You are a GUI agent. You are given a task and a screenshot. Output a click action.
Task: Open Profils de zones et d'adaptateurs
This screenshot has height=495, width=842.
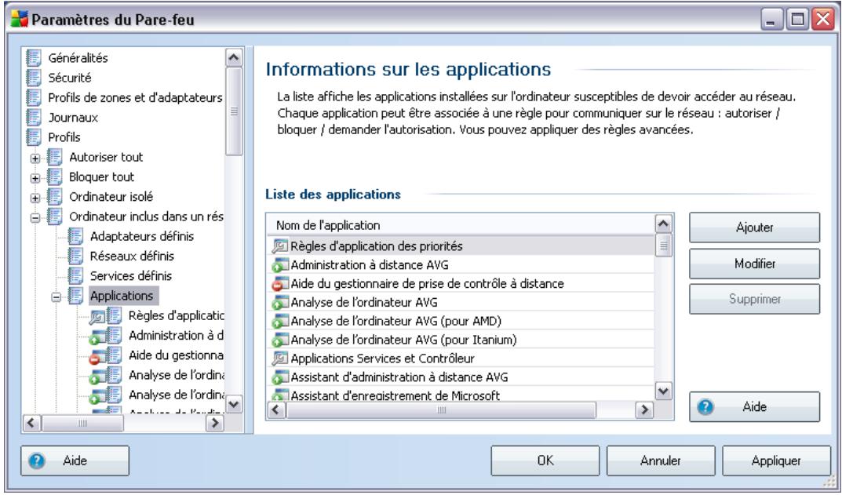coord(135,97)
